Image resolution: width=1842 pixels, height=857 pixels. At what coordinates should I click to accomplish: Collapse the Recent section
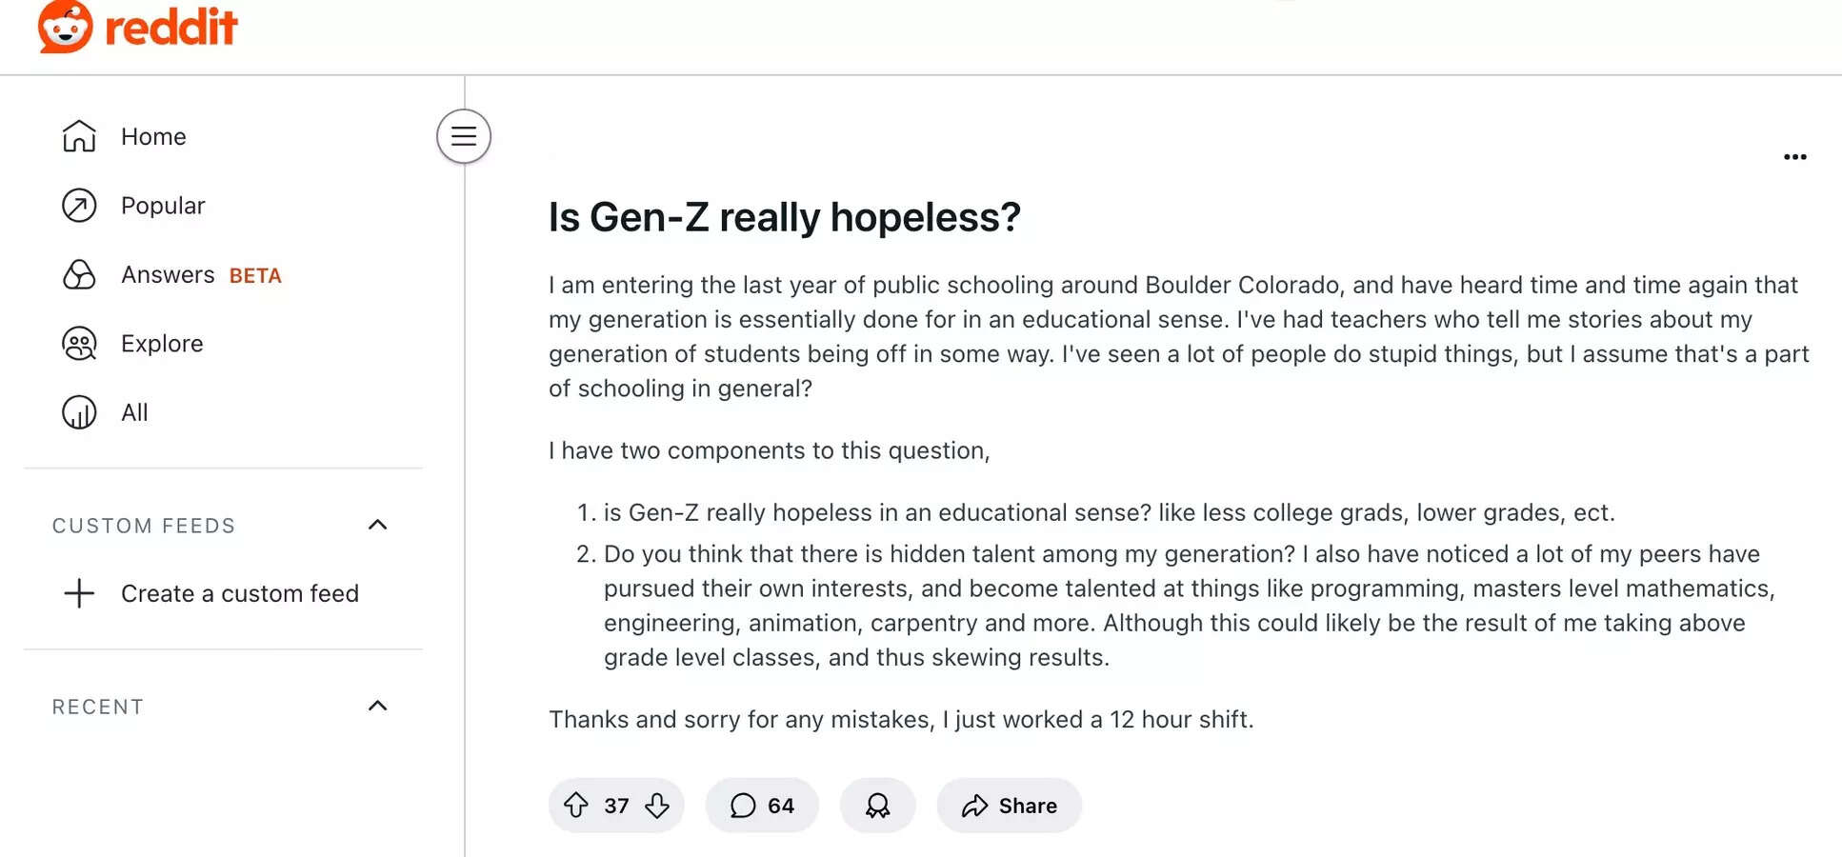(378, 706)
